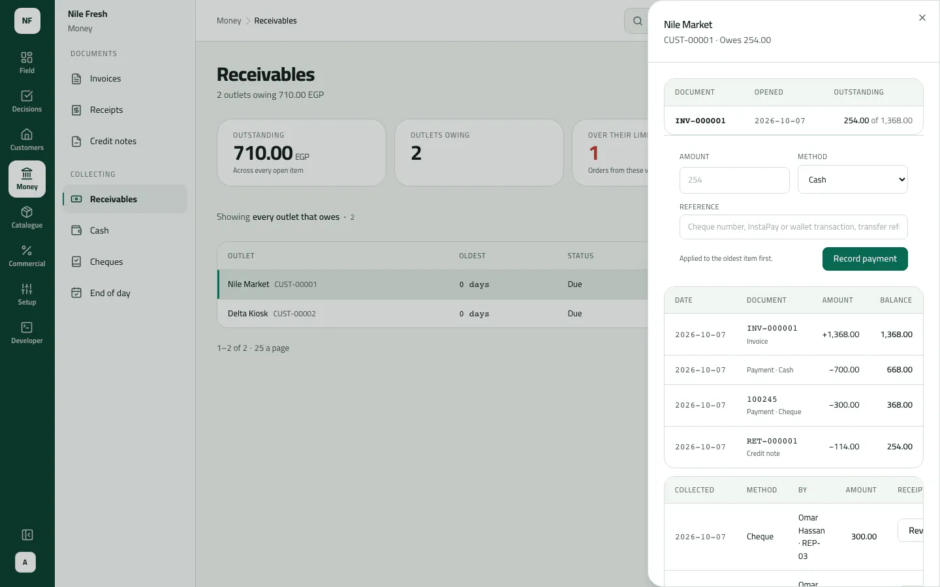Open Invoices in the Documents menu
Viewport: 940px width, 587px height.
pos(125,79)
